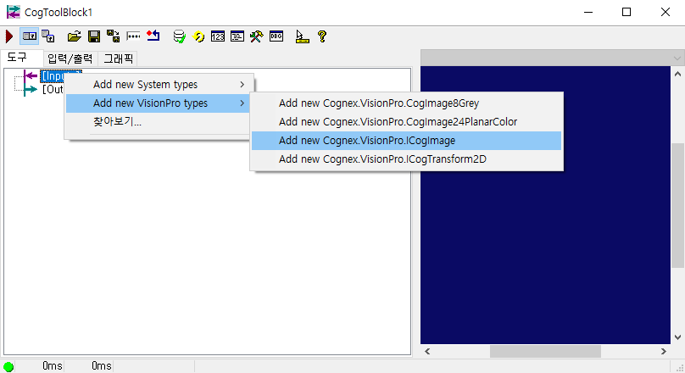This screenshot has height=373, width=685.
Task: Select the [Outputs] tree node
Action: (53, 90)
